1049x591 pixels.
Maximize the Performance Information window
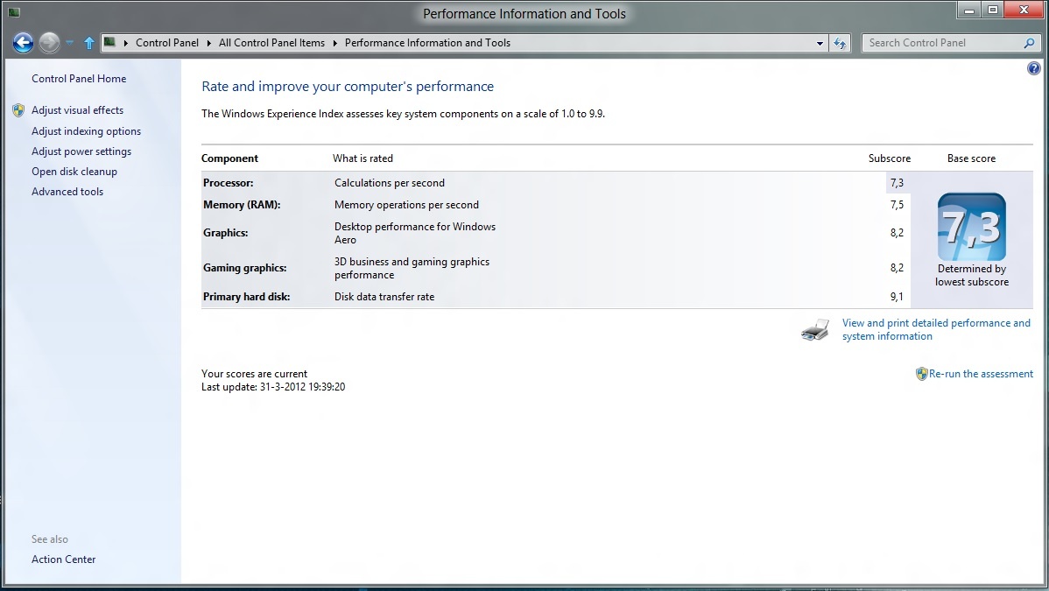click(x=993, y=10)
